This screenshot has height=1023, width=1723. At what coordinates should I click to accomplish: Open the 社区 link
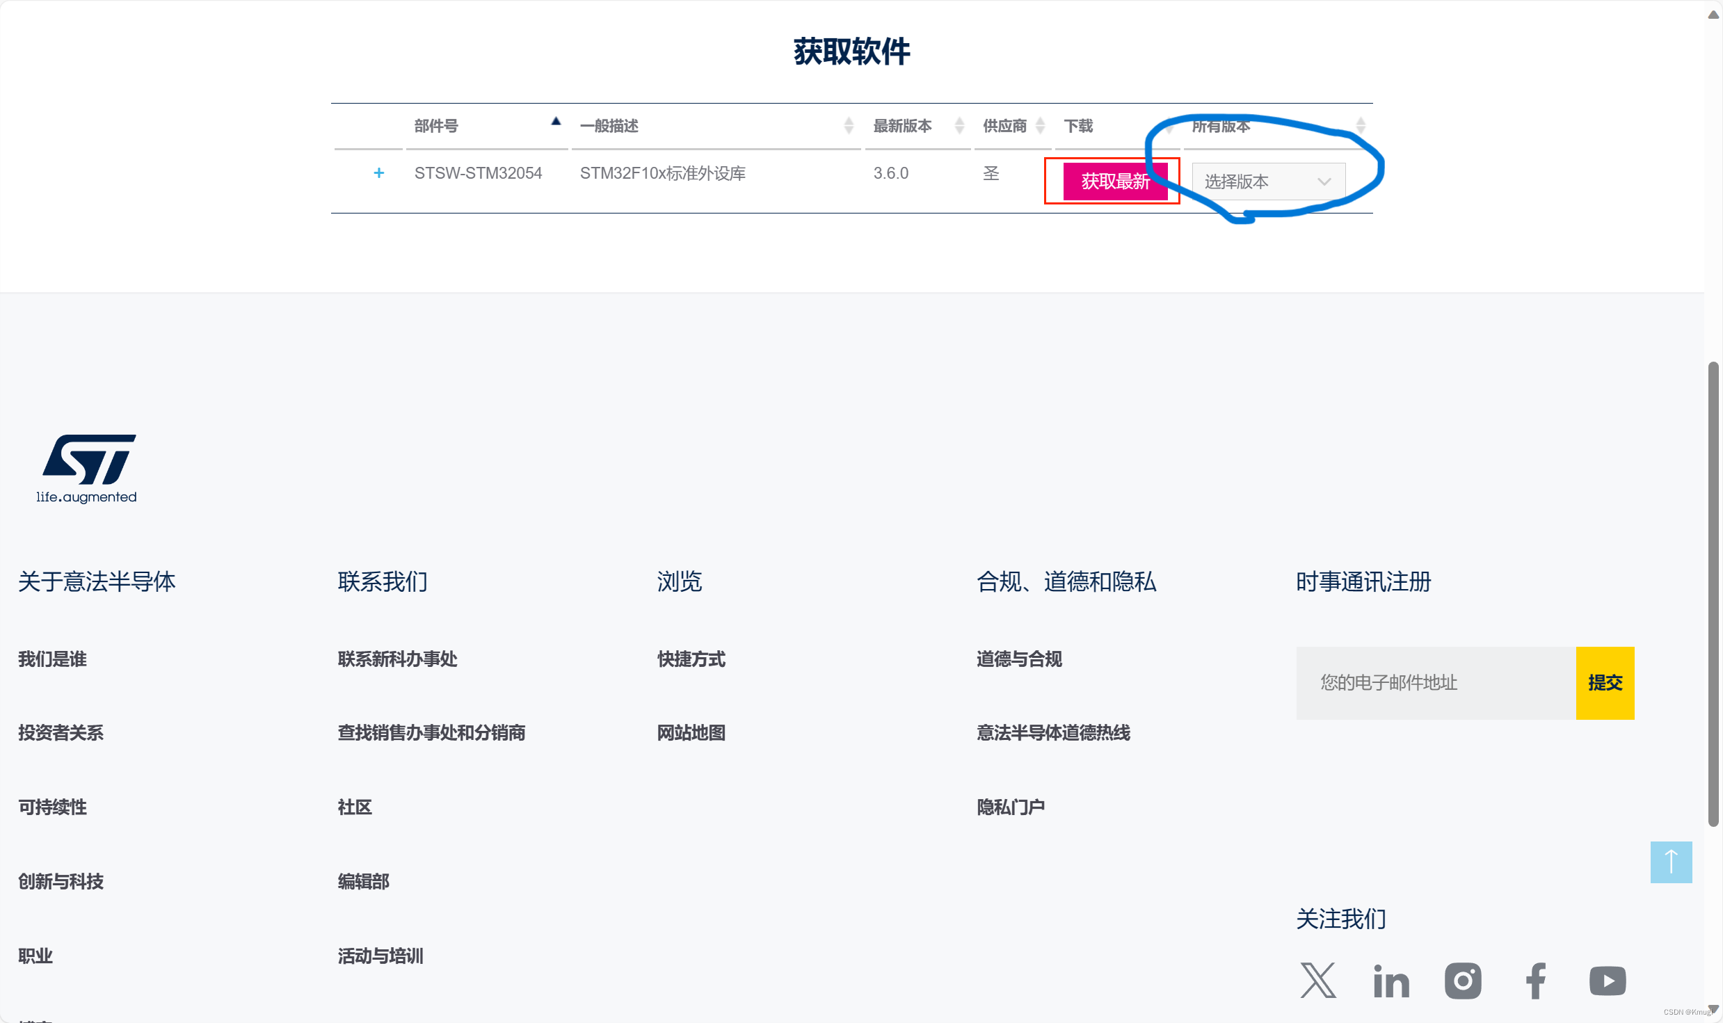pyautogui.click(x=355, y=807)
